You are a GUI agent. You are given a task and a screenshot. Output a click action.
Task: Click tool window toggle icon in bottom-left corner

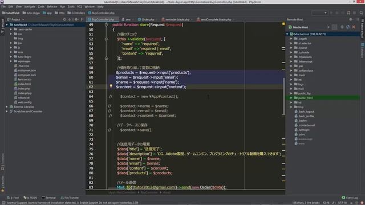[x=3, y=203]
